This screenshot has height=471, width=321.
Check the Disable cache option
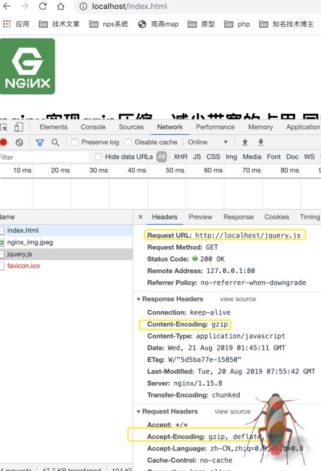click(x=128, y=142)
